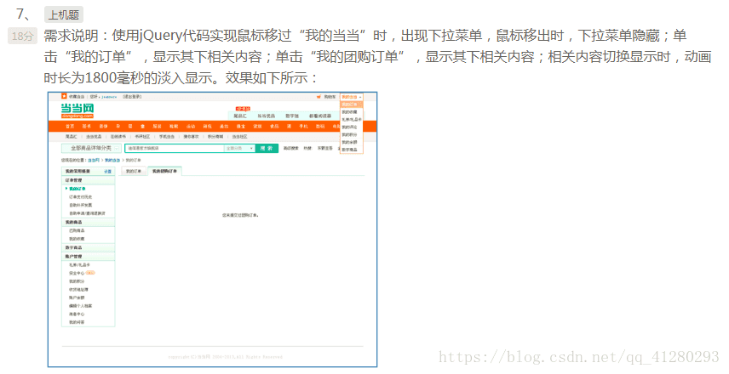
Task: Click the 设置 link beside 我的常用链接
Action: tap(107, 171)
